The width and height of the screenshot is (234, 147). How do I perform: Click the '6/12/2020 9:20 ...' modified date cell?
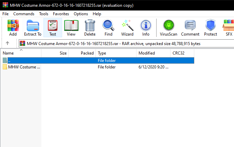[x=154, y=67]
